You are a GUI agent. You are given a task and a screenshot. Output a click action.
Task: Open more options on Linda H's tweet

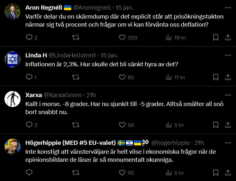click(x=228, y=55)
